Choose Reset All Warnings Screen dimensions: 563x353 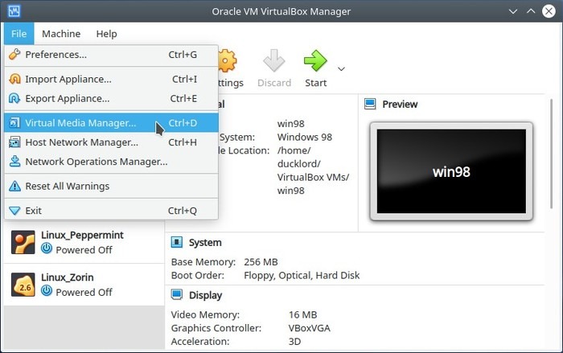pos(111,186)
